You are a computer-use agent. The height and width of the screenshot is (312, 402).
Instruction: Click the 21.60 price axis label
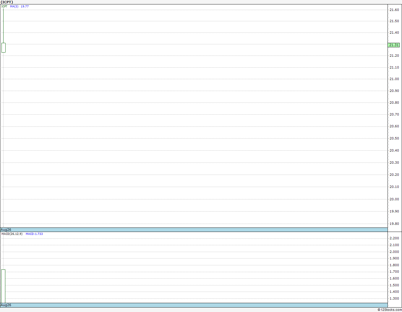click(x=394, y=10)
